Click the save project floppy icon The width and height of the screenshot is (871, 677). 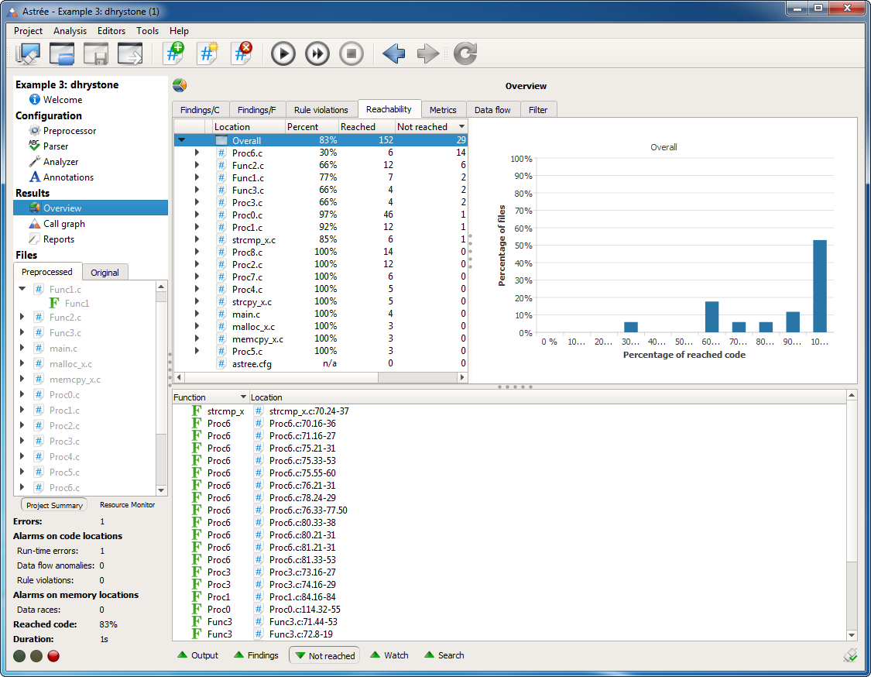(x=95, y=54)
